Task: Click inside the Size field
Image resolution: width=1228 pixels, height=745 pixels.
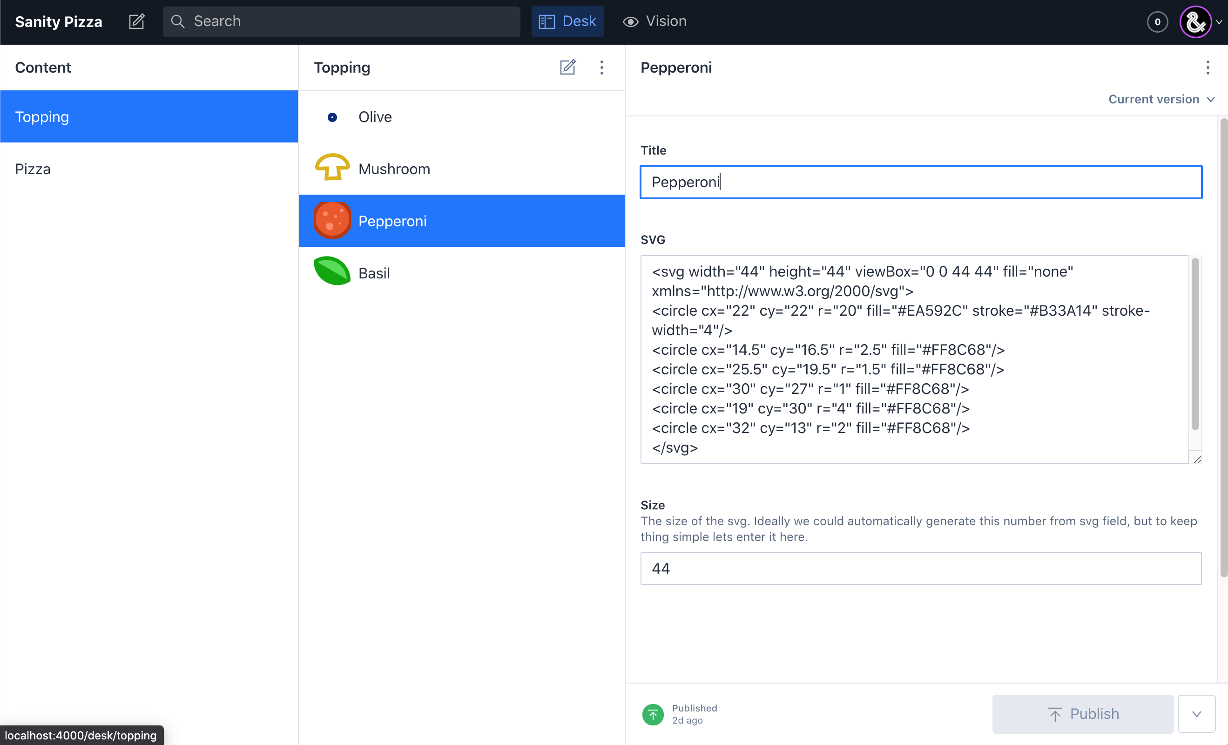Action: click(920, 568)
